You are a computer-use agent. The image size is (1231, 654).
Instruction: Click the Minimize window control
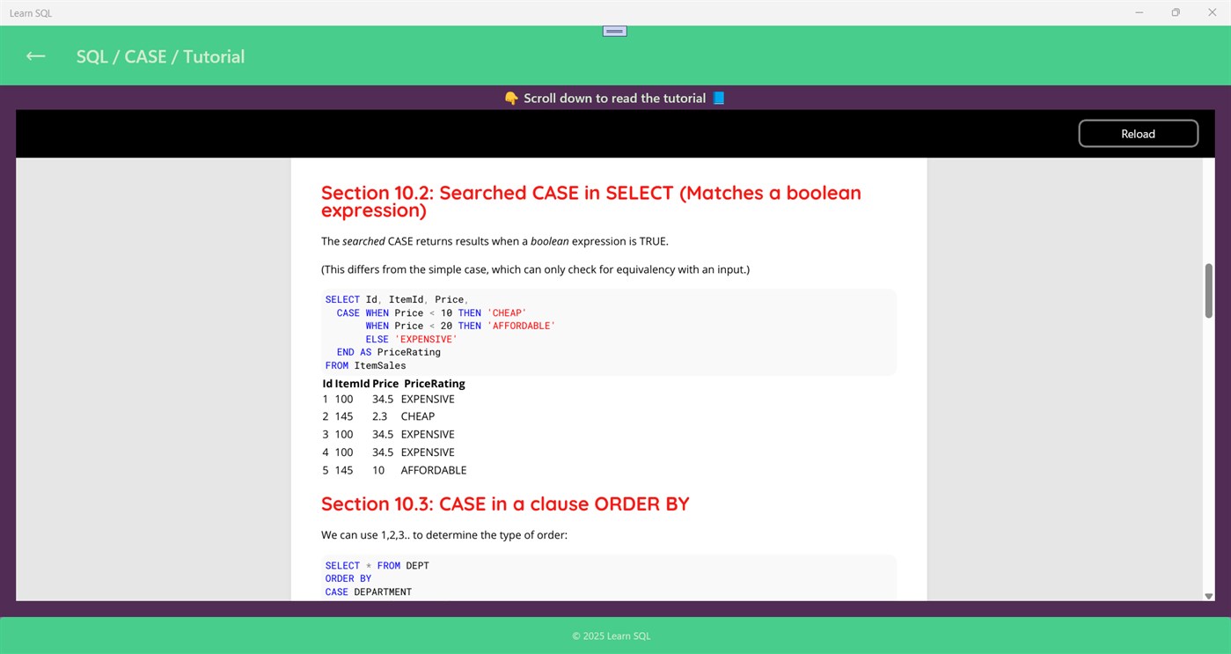[x=1139, y=12]
